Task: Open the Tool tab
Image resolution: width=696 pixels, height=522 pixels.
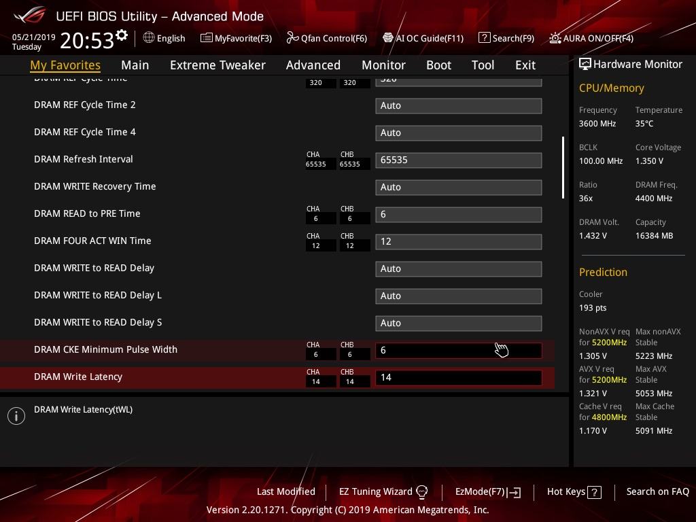Action: click(483, 65)
